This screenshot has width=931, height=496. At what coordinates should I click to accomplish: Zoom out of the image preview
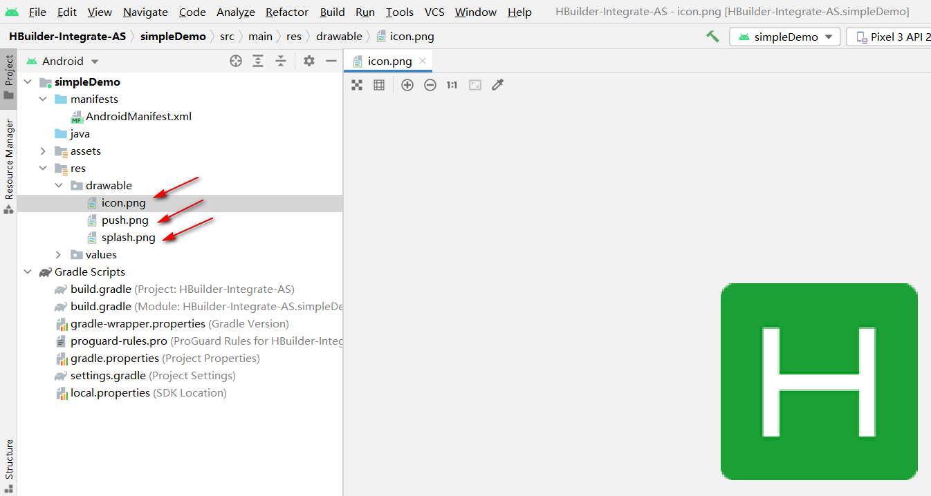pos(430,85)
